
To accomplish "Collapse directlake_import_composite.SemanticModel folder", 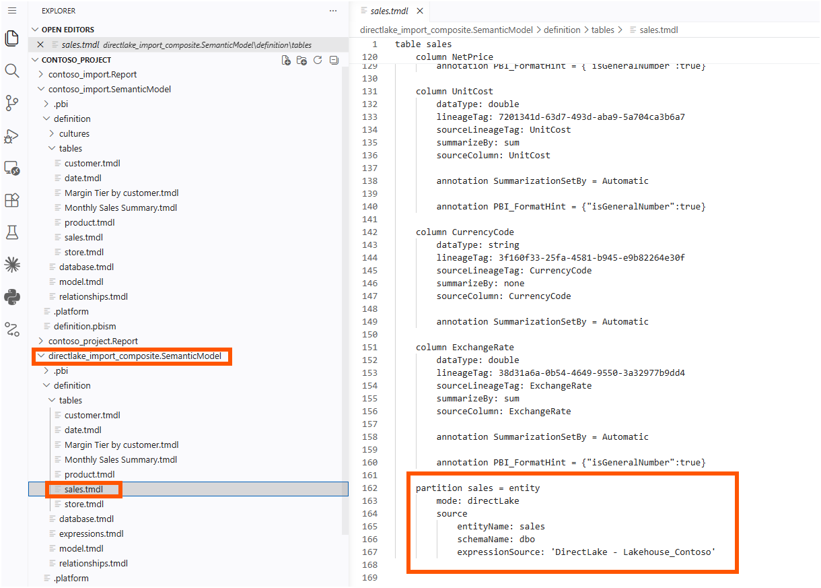I will (135, 356).
